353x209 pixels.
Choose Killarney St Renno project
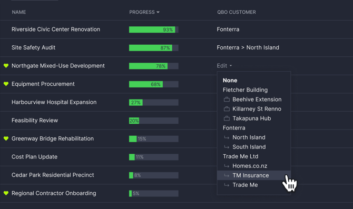(257, 109)
